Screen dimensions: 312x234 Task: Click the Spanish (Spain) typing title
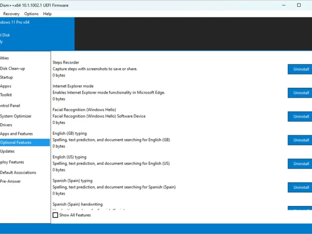pyautogui.click(x=73, y=181)
